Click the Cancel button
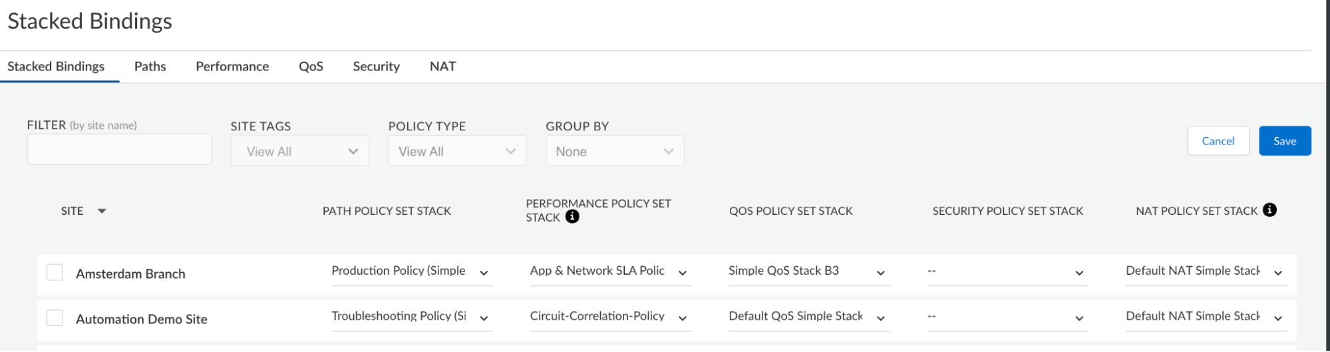Screen dimensions: 1330x352 [1218, 141]
